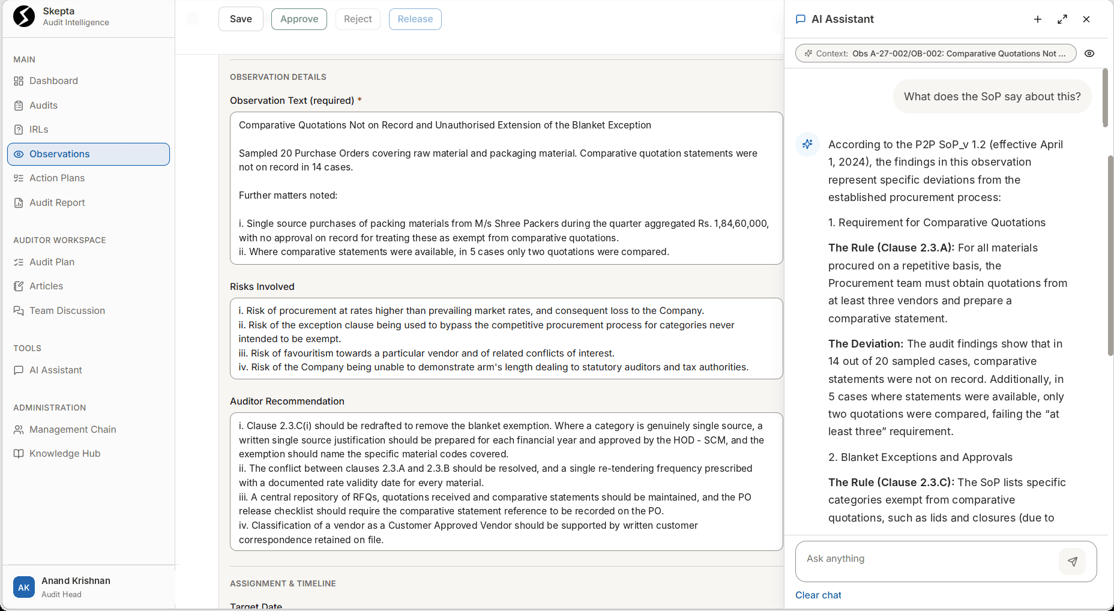
Task: Click the assistant response sparkle avatar
Action: click(808, 144)
